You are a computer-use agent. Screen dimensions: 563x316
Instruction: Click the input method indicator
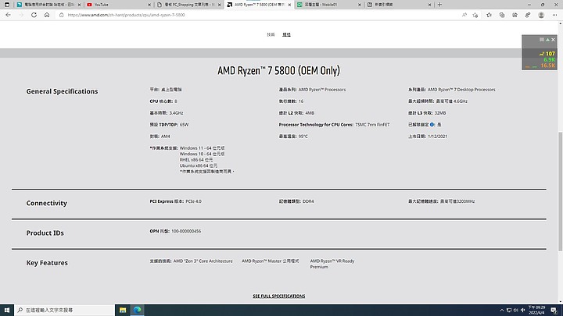523,311
